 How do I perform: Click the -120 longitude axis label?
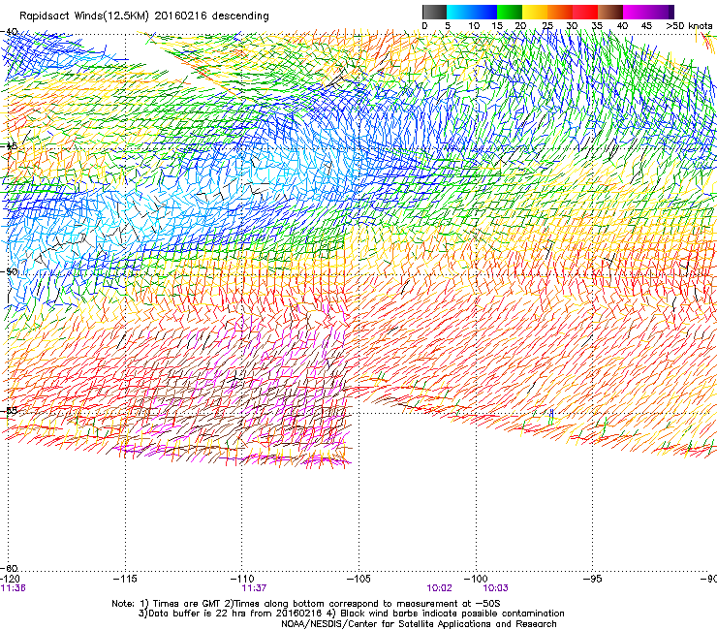(10, 580)
